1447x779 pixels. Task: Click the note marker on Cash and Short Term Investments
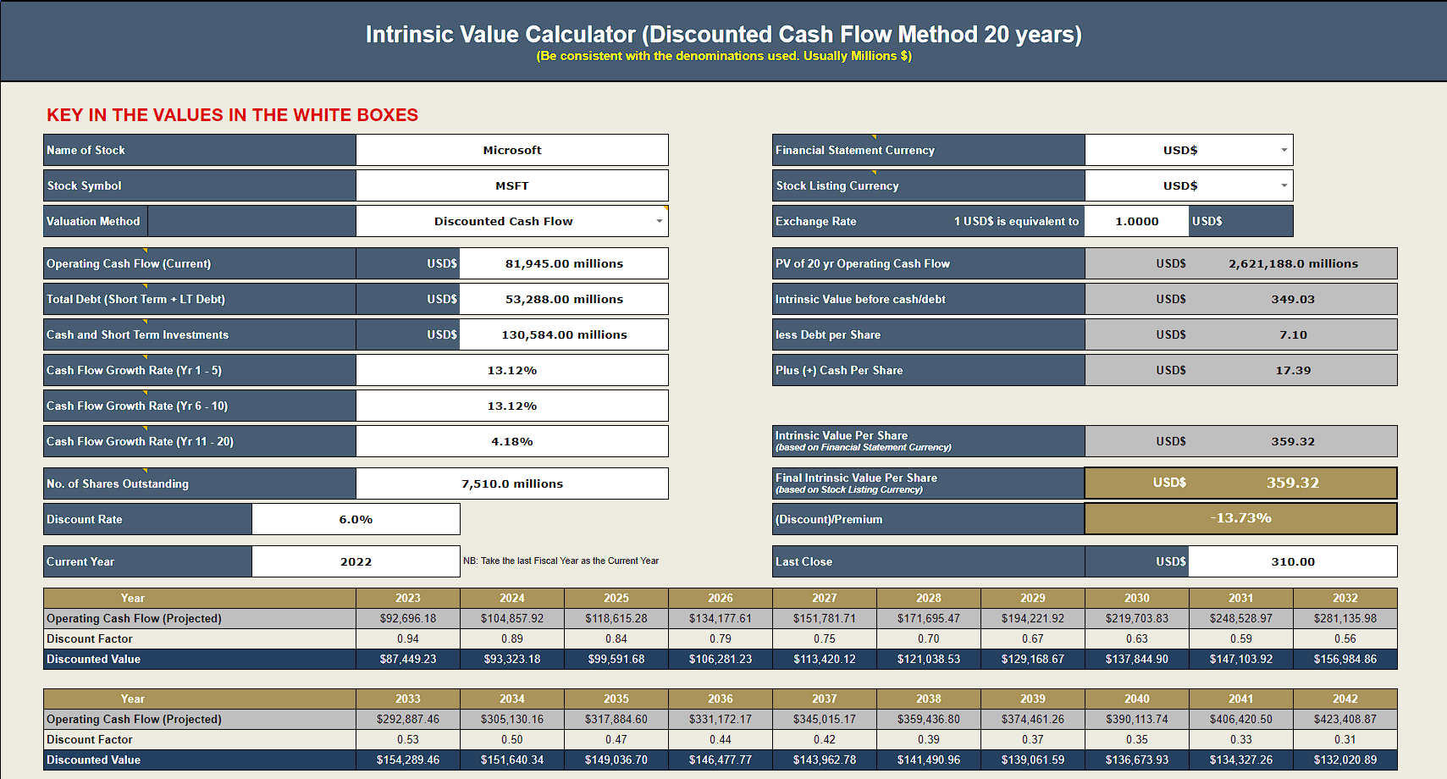145,321
